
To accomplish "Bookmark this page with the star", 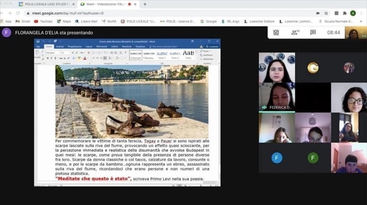I will click(x=326, y=13).
